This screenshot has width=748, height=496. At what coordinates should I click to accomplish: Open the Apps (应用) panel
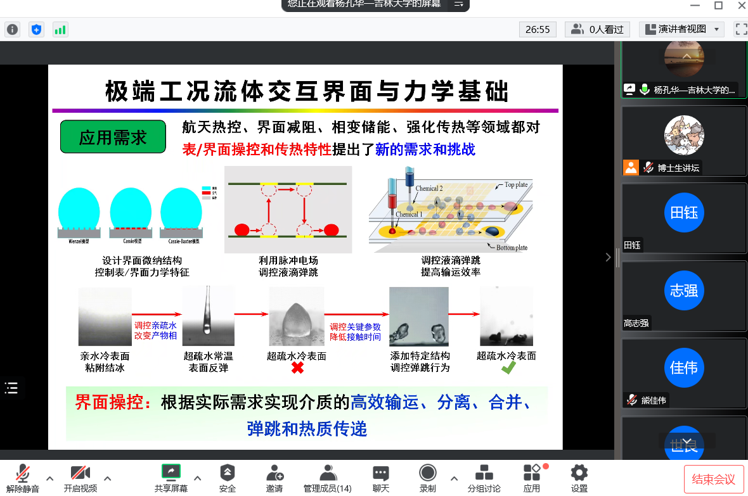point(532,478)
